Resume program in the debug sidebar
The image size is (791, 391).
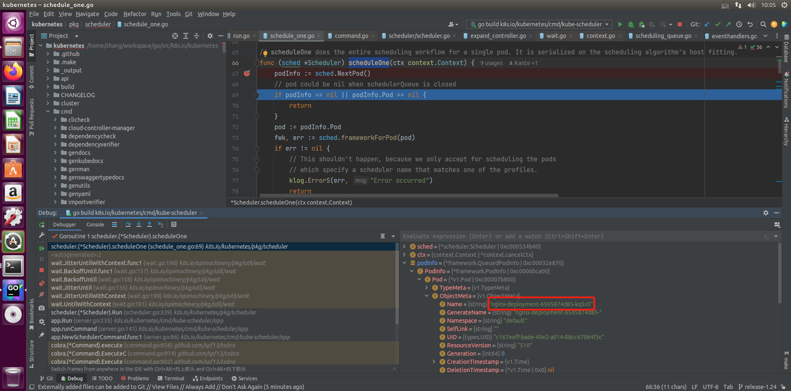tap(42, 248)
